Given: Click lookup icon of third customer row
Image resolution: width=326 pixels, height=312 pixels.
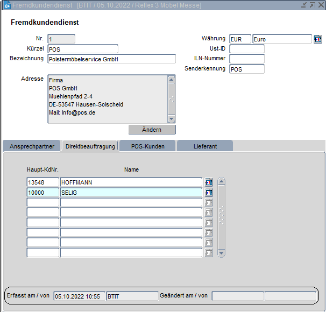Looking at the screenshot, I should (x=209, y=203).
